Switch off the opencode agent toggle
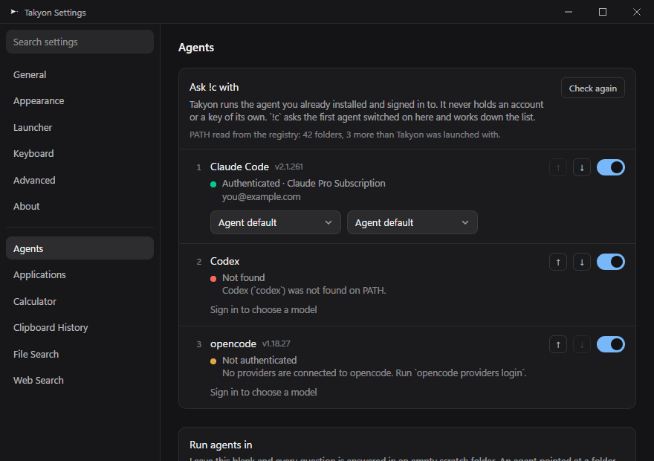The height and width of the screenshot is (461, 654). 611,344
